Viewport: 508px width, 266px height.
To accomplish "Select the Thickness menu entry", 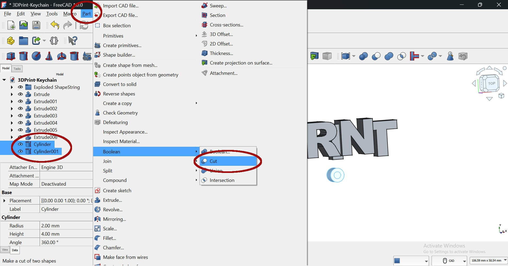I will click(221, 53).
